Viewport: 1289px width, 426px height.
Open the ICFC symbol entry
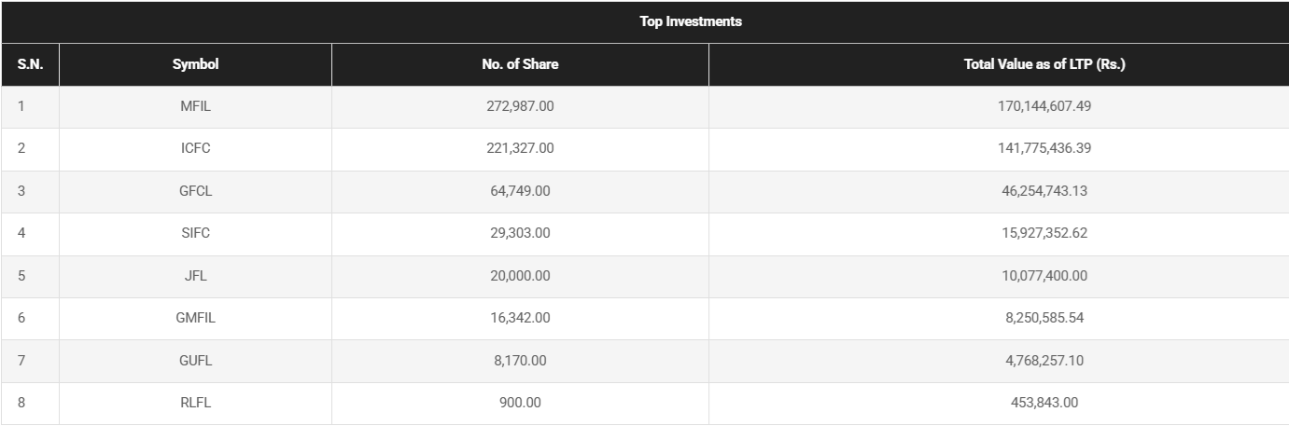pos(195,149)
